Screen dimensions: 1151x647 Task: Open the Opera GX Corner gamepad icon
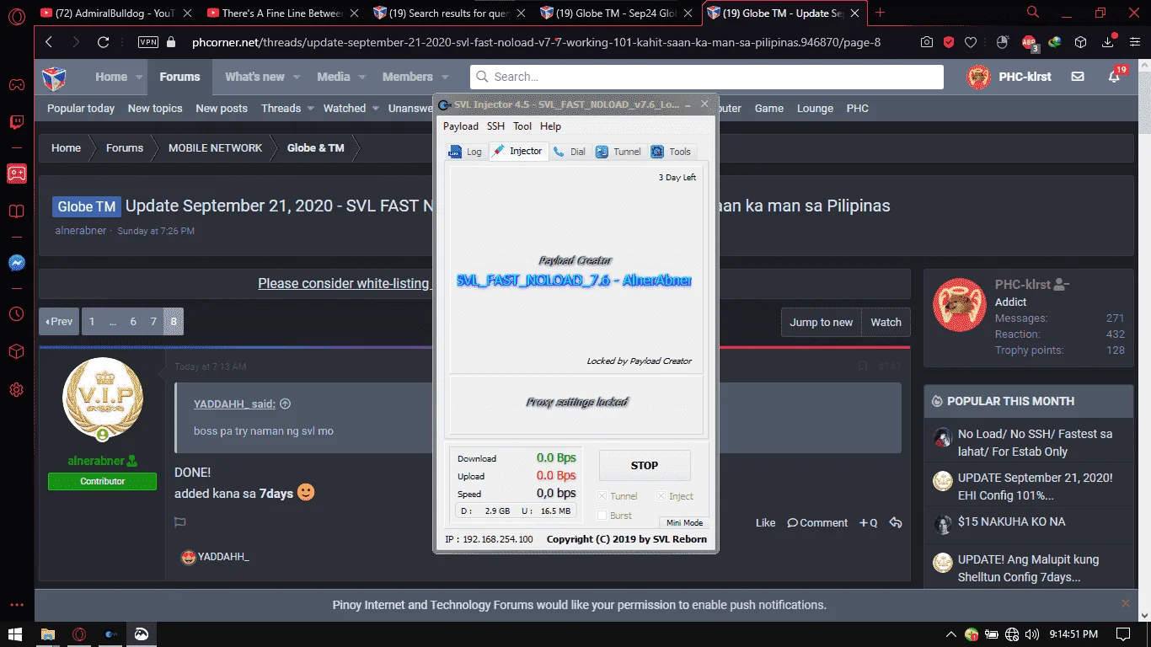[x=16, y=84]
